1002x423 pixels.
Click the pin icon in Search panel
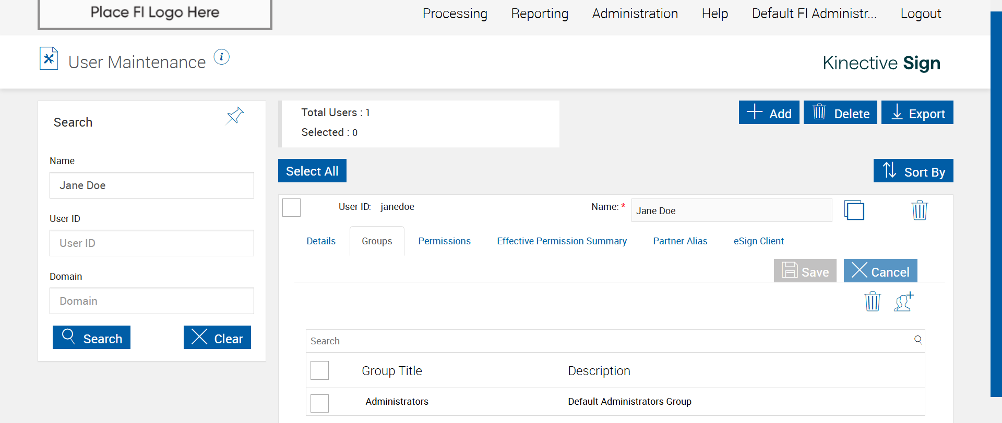coord(235,116)
